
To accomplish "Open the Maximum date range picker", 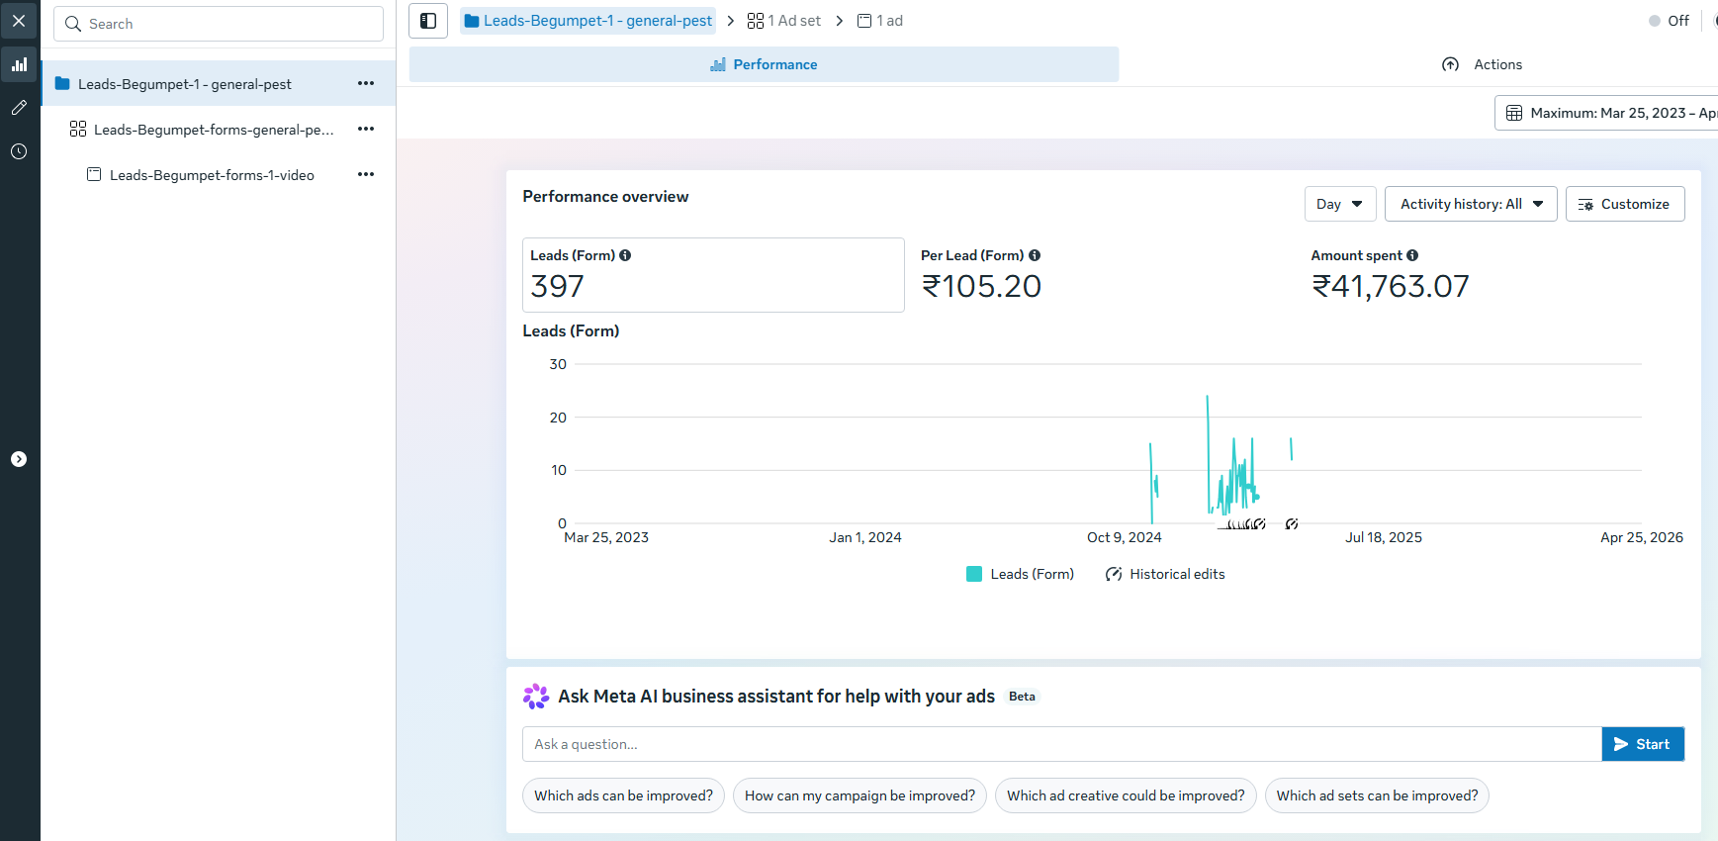I will tap(1609, 113).
